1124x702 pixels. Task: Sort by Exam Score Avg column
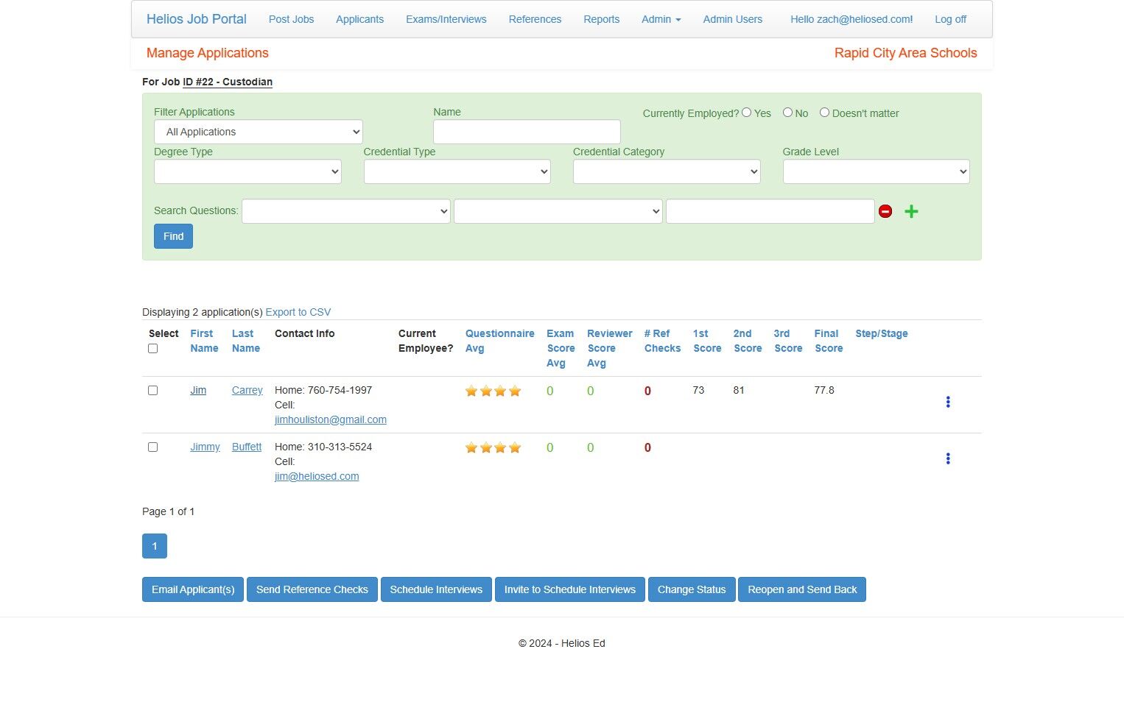tap(561, 348)
